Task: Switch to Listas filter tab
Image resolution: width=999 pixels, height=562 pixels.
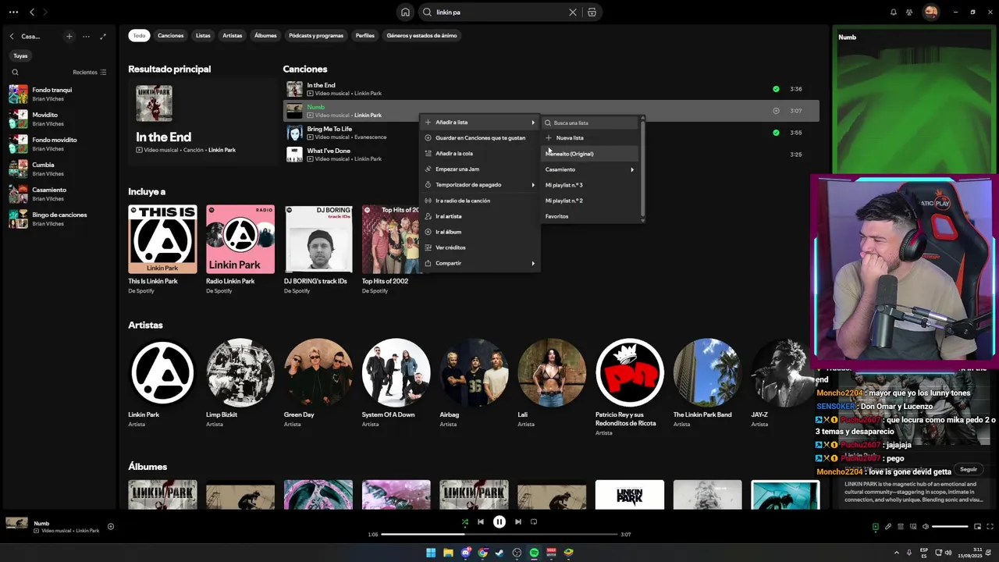Action: [x=203, y=36]
